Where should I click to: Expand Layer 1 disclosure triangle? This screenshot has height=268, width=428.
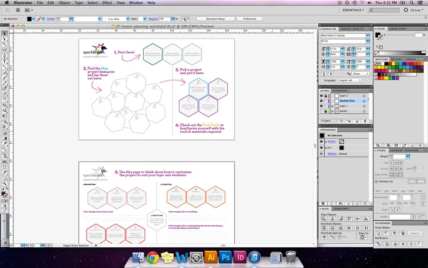pyautogui.click(x=332, y=106)
